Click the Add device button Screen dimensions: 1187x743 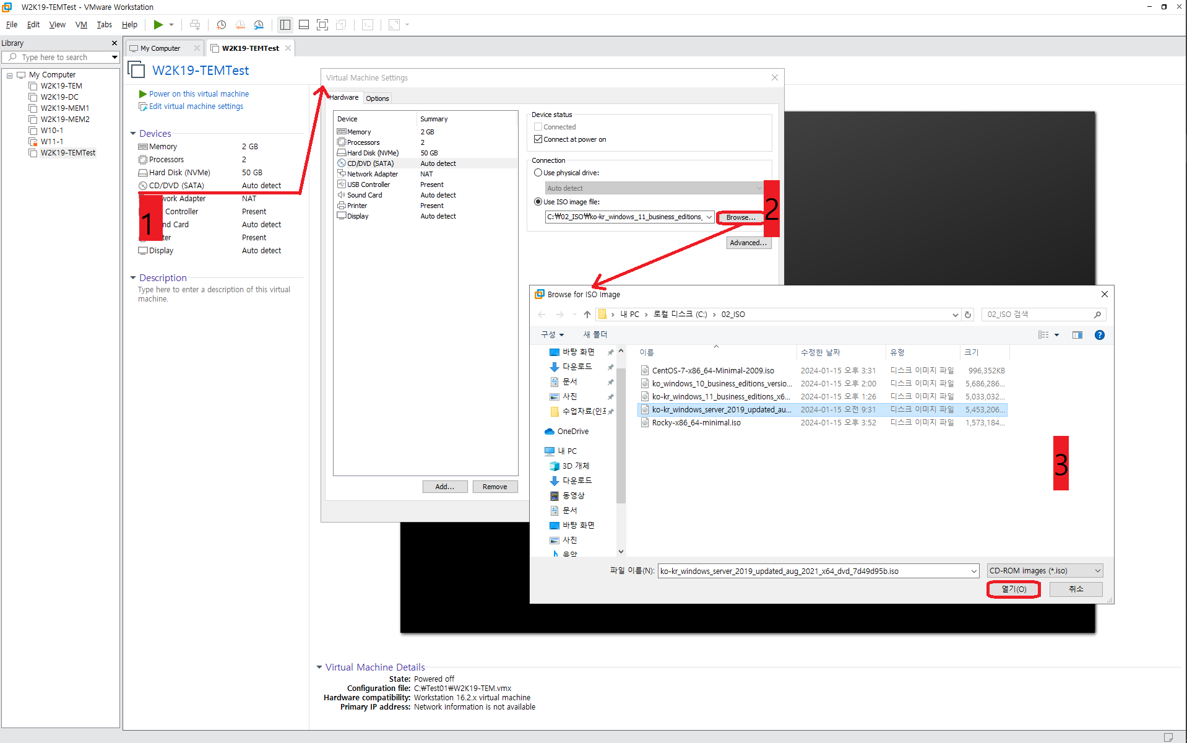click(x=445, y=487)
